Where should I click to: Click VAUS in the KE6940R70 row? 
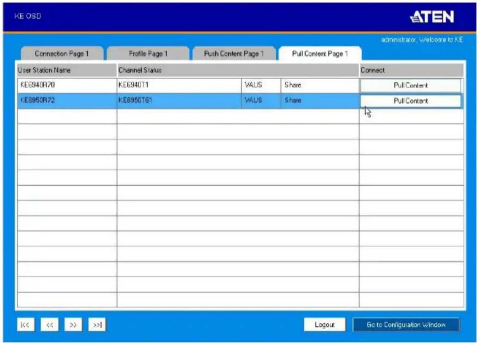click(x=261, y=85)
